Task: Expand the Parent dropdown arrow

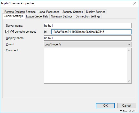Action: (129, 44)
